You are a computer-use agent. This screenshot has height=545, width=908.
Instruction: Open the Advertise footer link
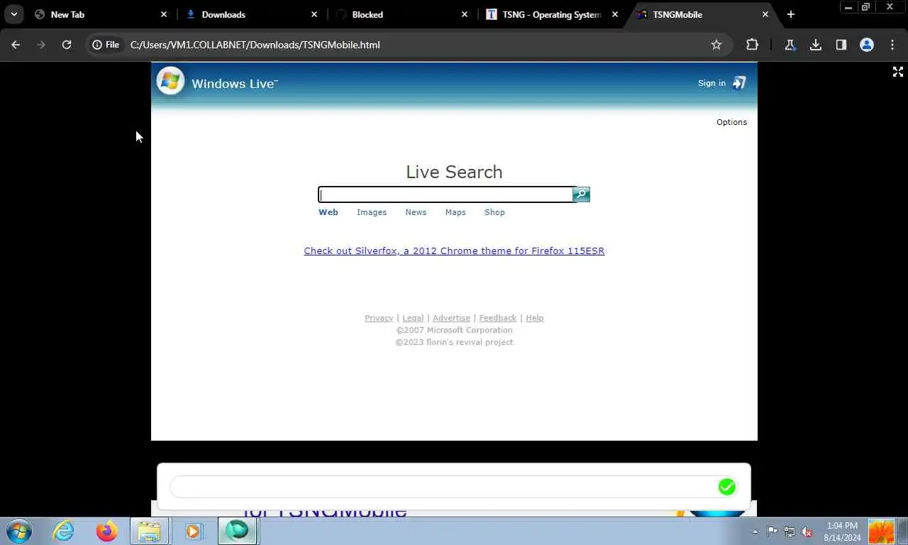point(451,318)
